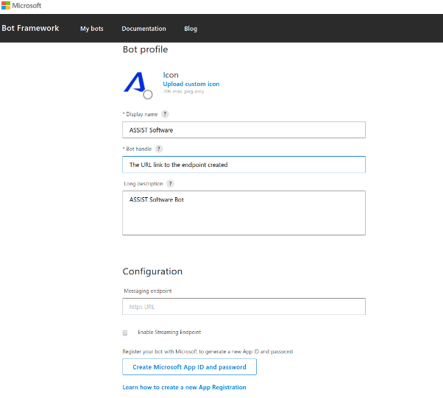Go to My bots
Viewport: 443px width, 398px height.
point(92,29)
